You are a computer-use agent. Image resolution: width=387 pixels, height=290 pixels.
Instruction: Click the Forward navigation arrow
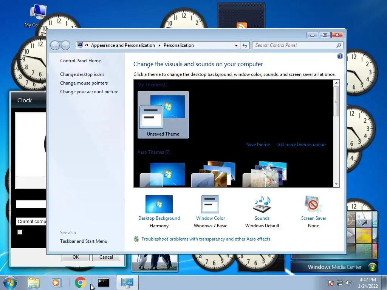(x=65, y=45)
